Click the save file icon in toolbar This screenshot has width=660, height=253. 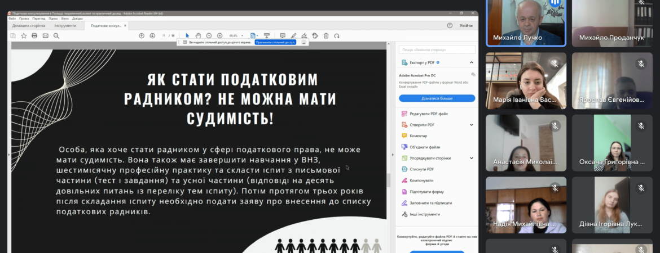coord(13,35)
